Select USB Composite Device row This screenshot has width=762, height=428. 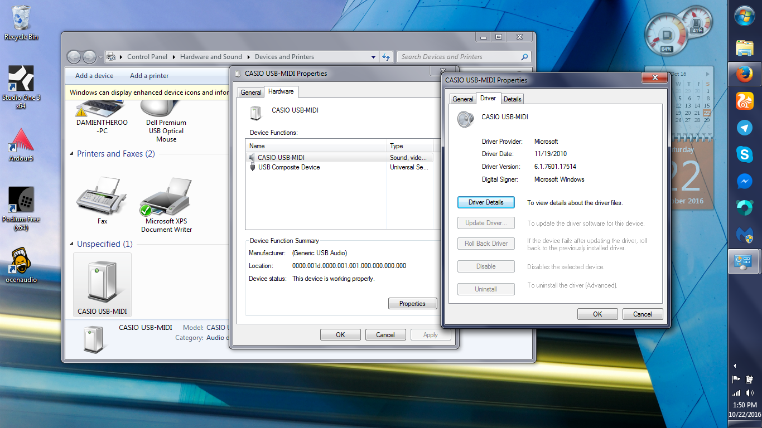click(339, 167)
